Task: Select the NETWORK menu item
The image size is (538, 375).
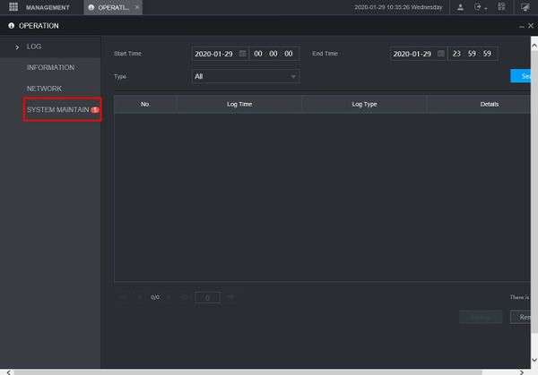Action: click(44, 89)
